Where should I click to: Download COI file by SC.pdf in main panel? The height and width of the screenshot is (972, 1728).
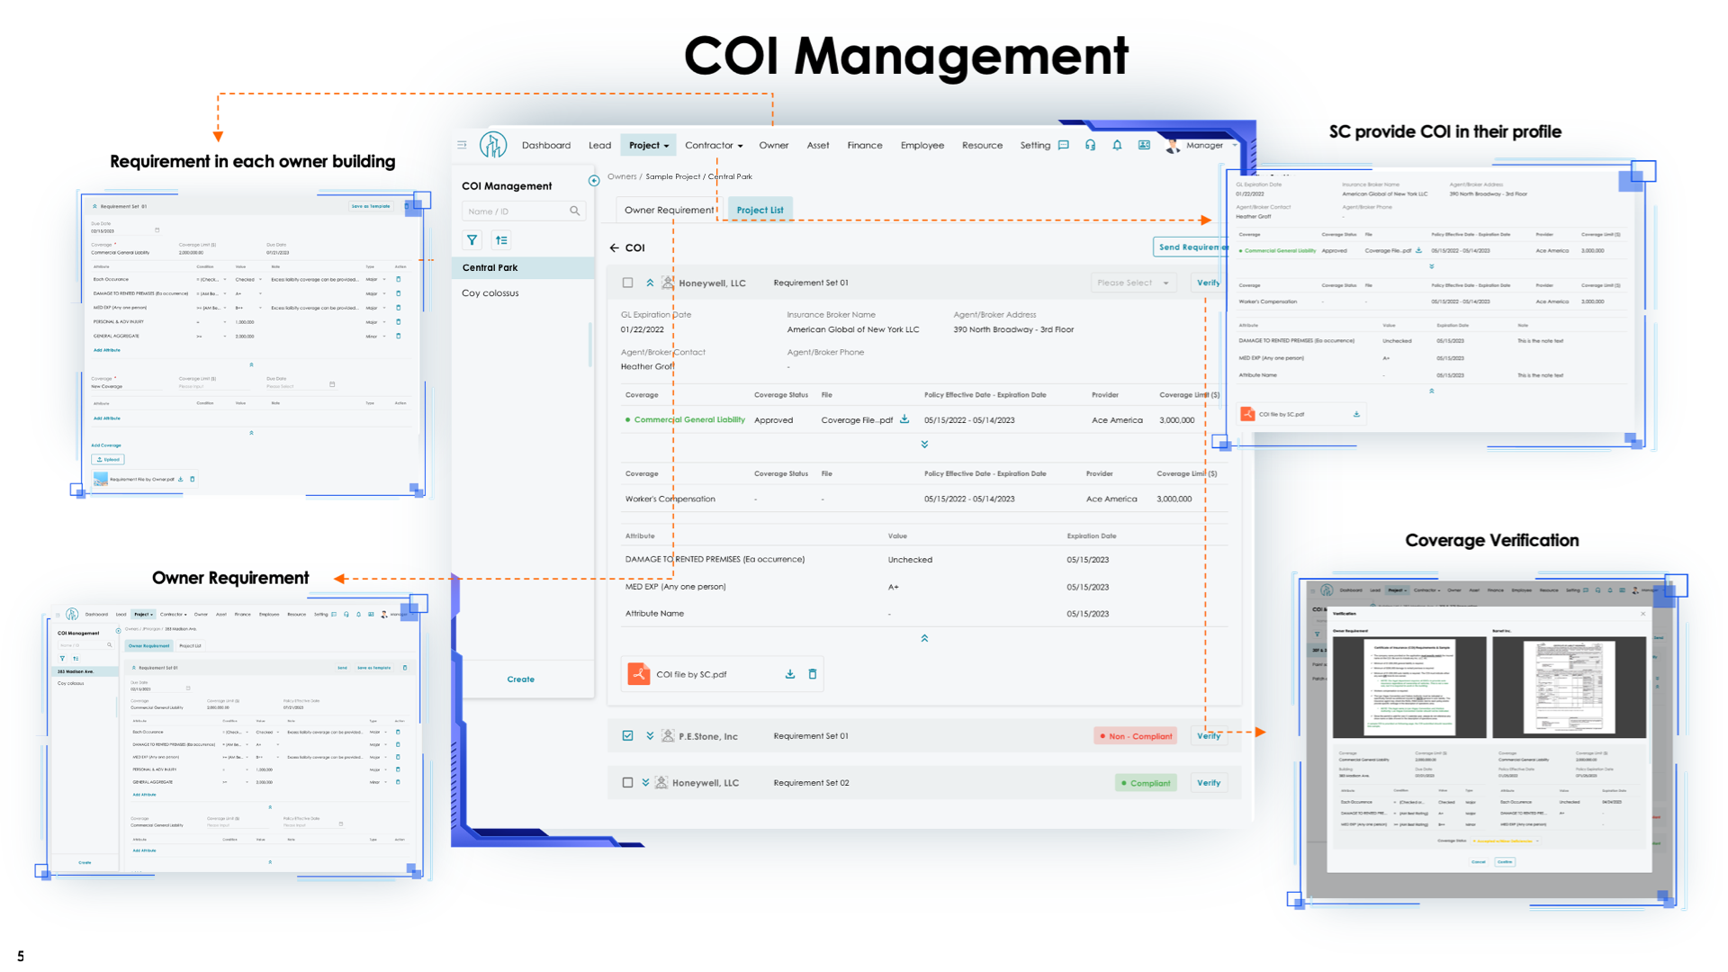(789, 674)
